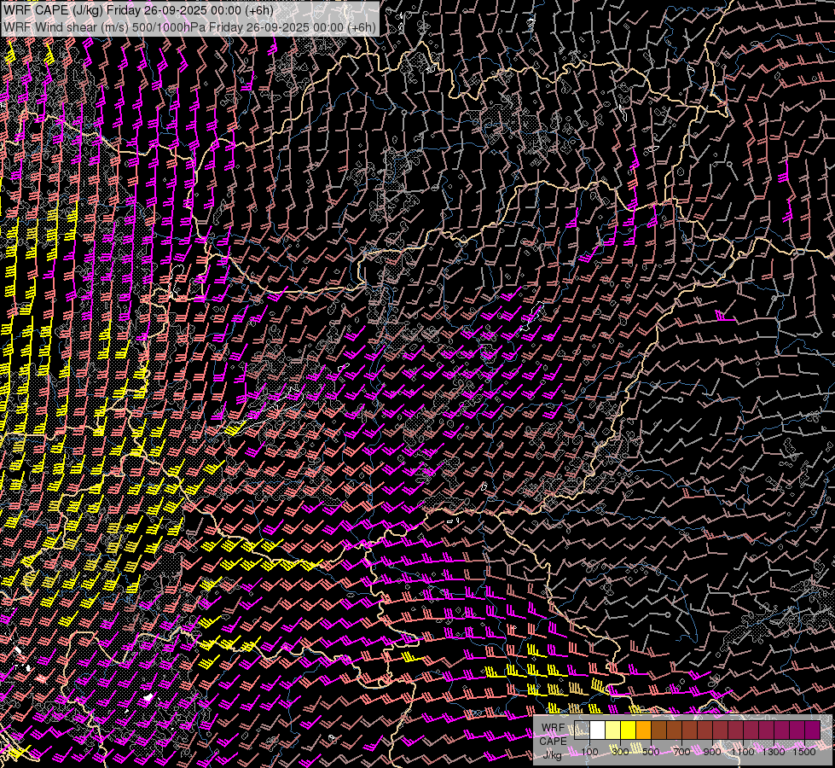Select the 1500 label on the CAPE scale
The image size is (835, 768).
(x=804, y=752)
